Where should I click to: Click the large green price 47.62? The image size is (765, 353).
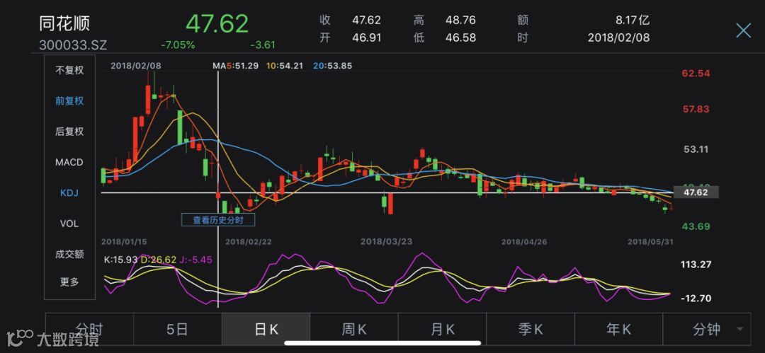217,23
